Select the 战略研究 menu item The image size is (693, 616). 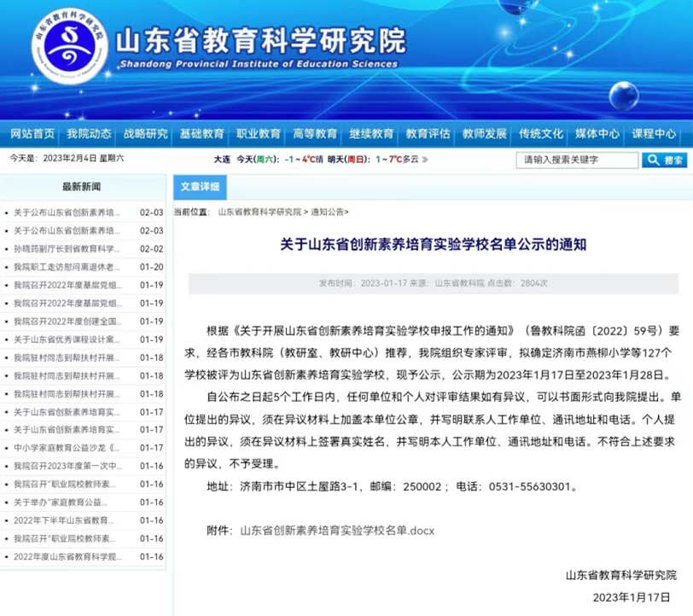(145, 134)
